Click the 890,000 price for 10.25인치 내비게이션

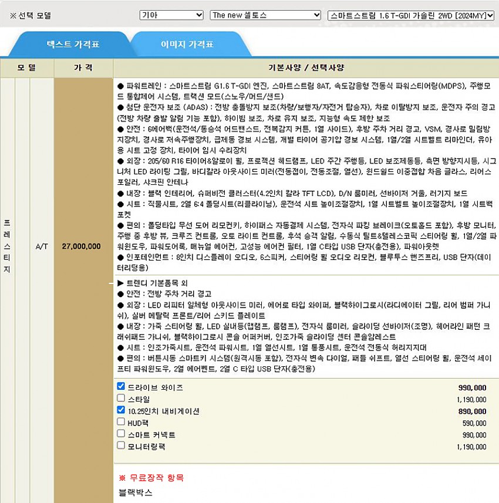coord(472,411)
